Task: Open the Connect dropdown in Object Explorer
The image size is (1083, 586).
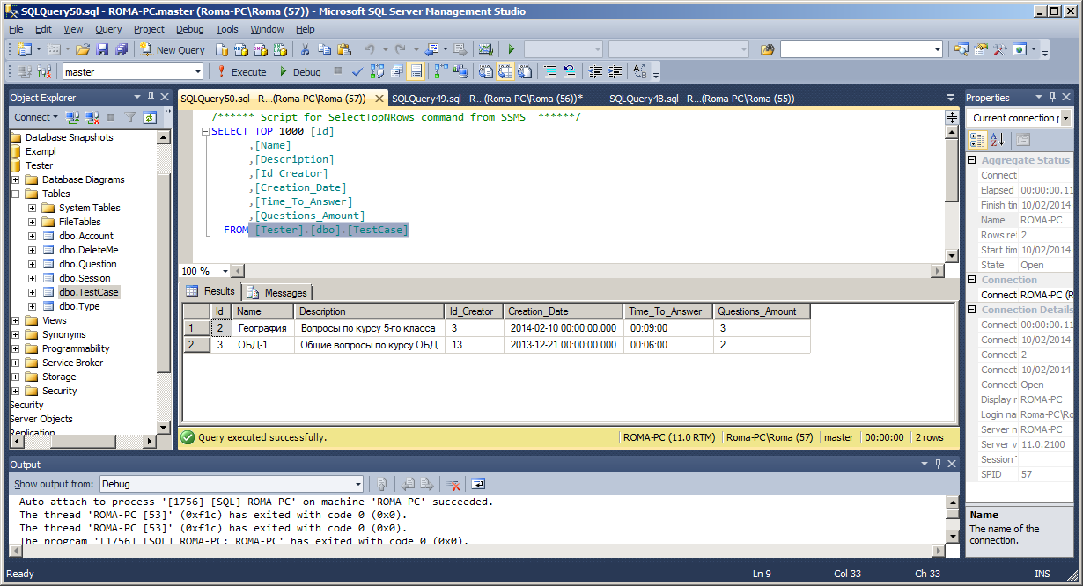Action: coord(35,117)
